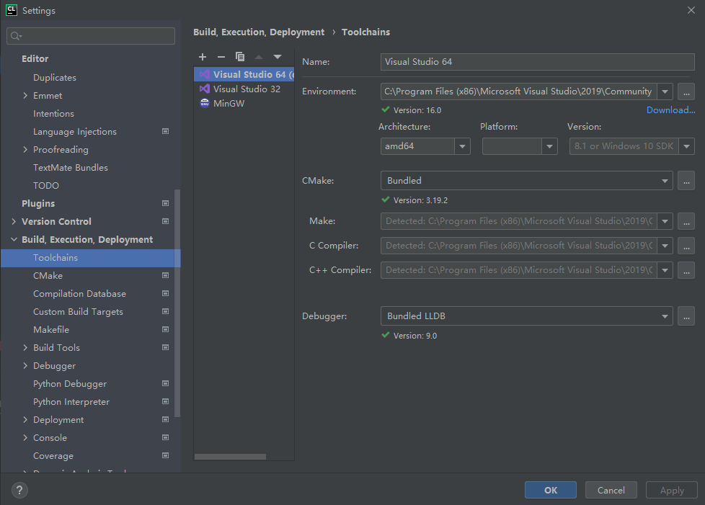This screenshot has width=705, height=505.
Task: Expand Deployment node
Action: [25, 419]
